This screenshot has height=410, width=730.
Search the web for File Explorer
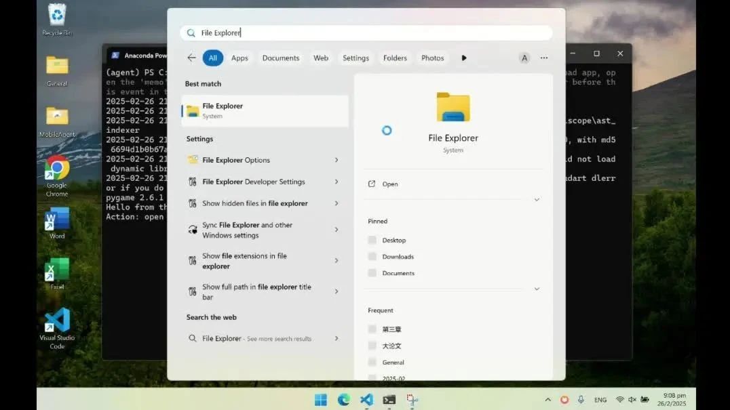pyautogui.click(x=265, y=338)
